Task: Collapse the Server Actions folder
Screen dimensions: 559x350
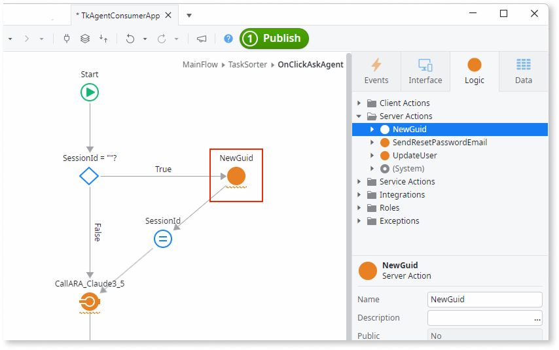Action: point(359,116)
